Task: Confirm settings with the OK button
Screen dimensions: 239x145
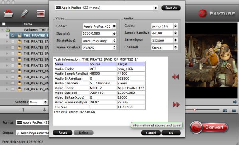Action: click(171, 133)
